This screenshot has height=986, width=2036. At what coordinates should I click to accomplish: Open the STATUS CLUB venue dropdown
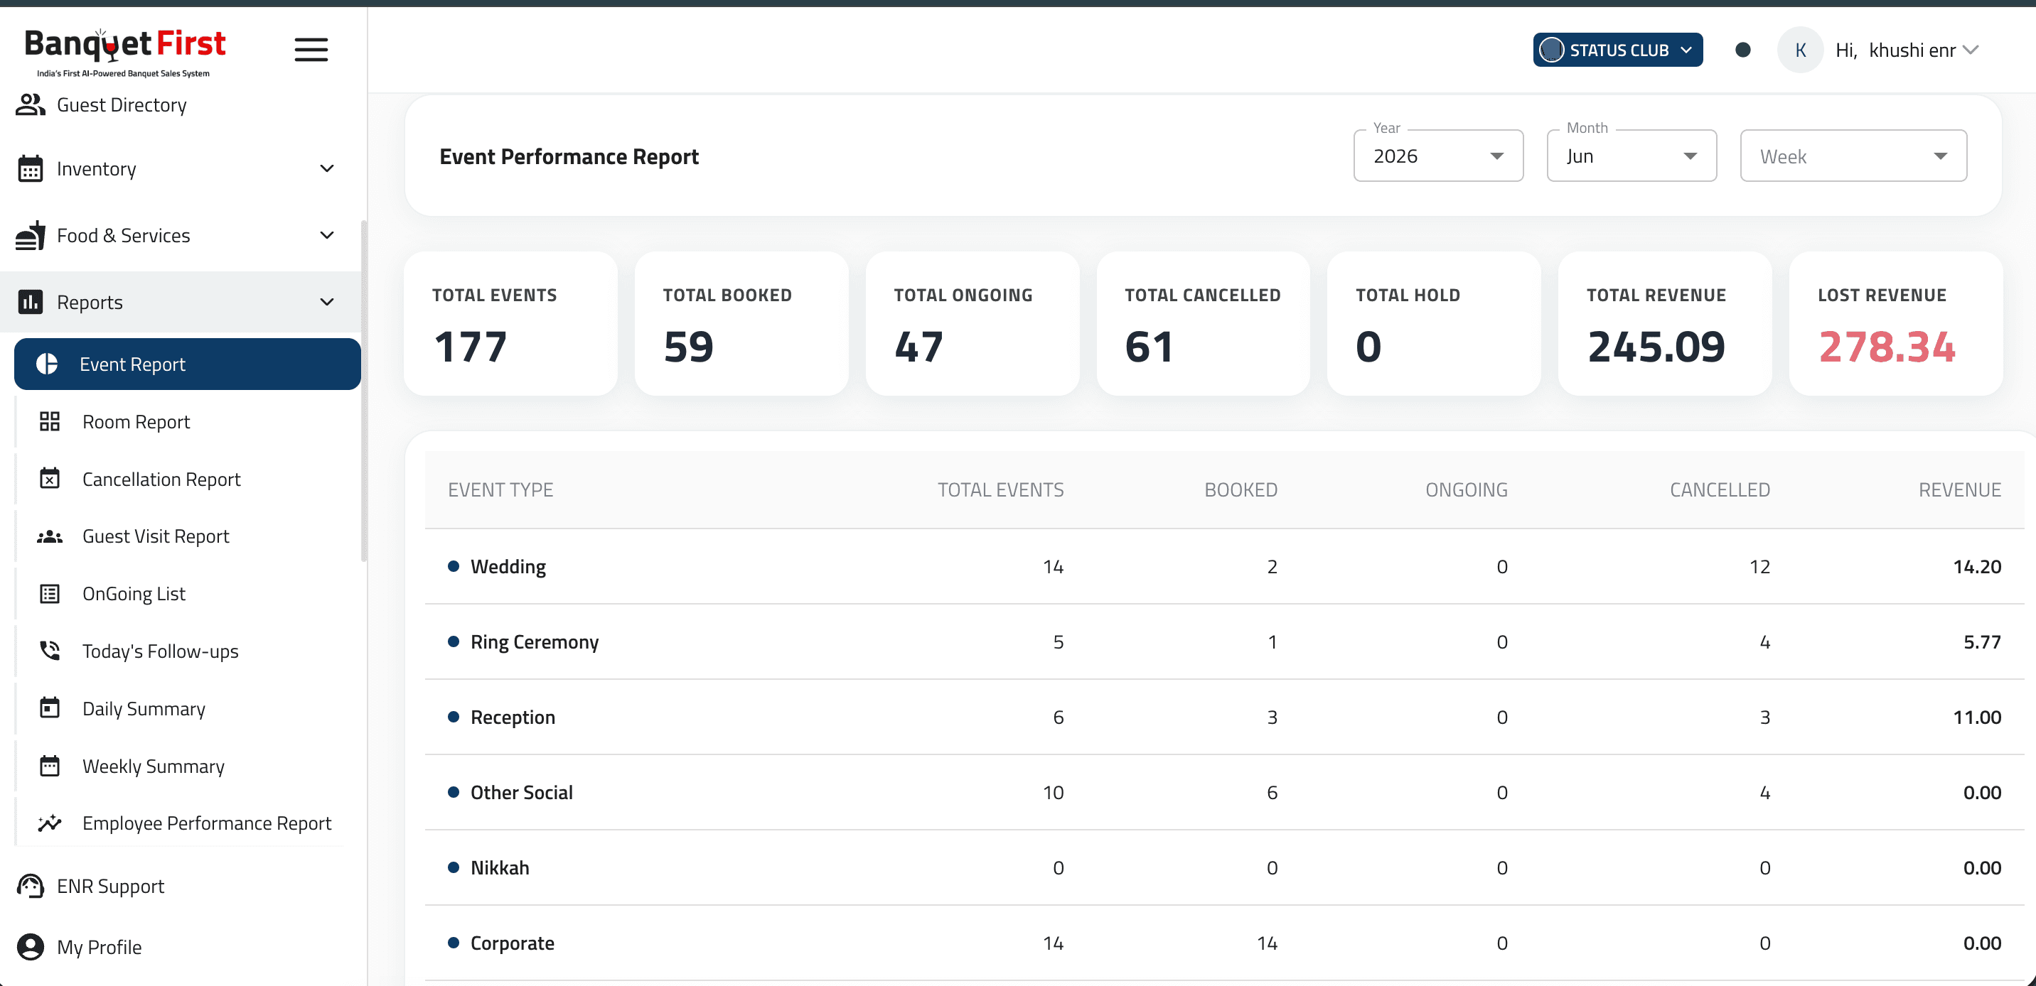1618,50
